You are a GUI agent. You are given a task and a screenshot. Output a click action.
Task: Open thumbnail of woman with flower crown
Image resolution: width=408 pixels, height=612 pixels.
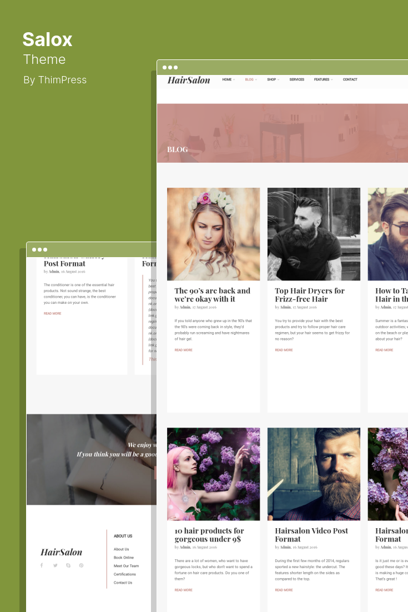213,234
